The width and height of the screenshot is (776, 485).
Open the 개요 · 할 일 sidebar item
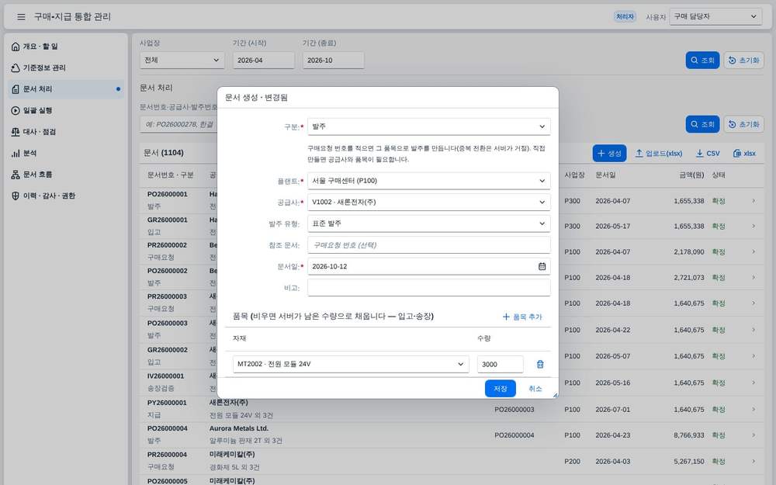click(66, 47)
